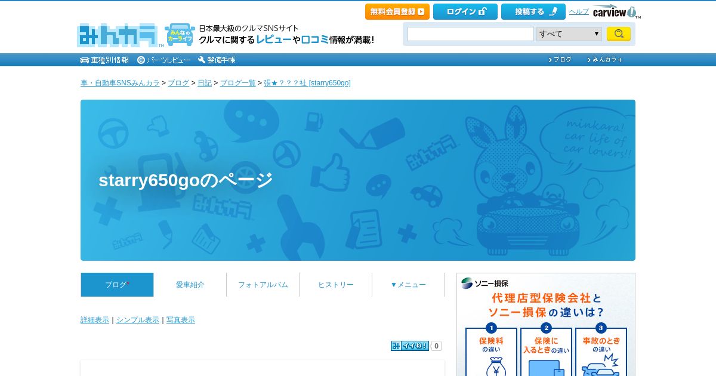Expand the ▼メニュー tab dropdown
The width and height of the screenshot is (716, 376).
point(408,285)
